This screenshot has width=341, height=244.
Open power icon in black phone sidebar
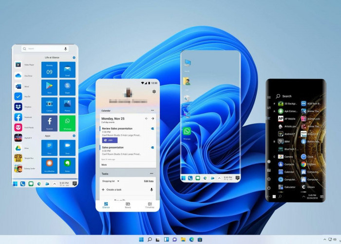click(x=269, y=188)
